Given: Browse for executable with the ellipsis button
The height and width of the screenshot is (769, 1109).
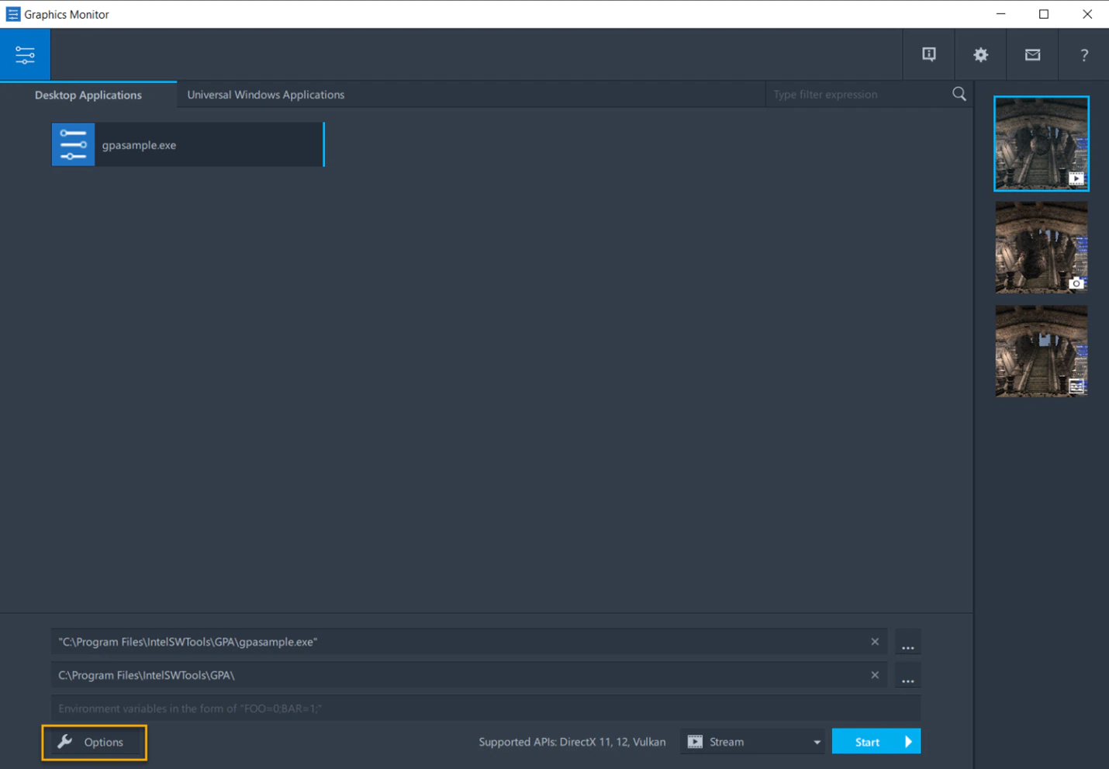Looking at the screenshot, I should [907, 643].
